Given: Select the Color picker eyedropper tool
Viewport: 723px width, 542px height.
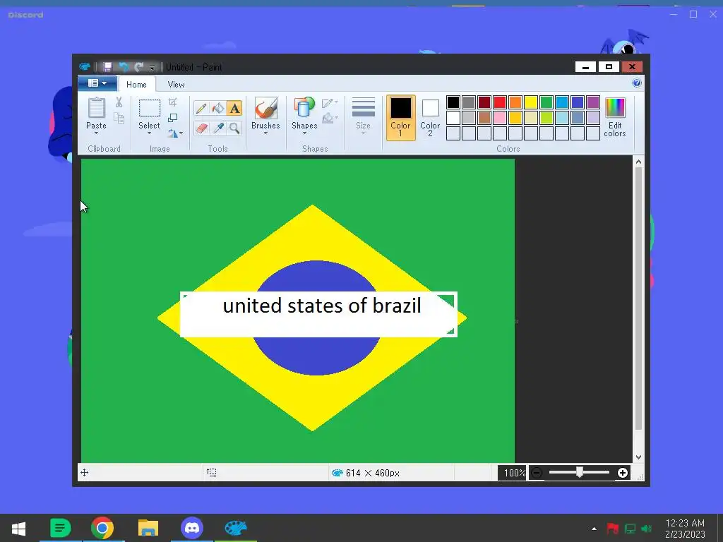Looking at the screenshot, I should [217, 128].
